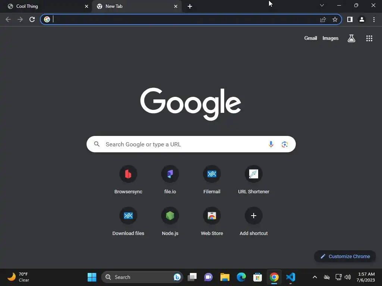The height and width of the screenshot is (286, 382).
Task: Click the OneDrive tray icon
Action: [x=327, y=277]
